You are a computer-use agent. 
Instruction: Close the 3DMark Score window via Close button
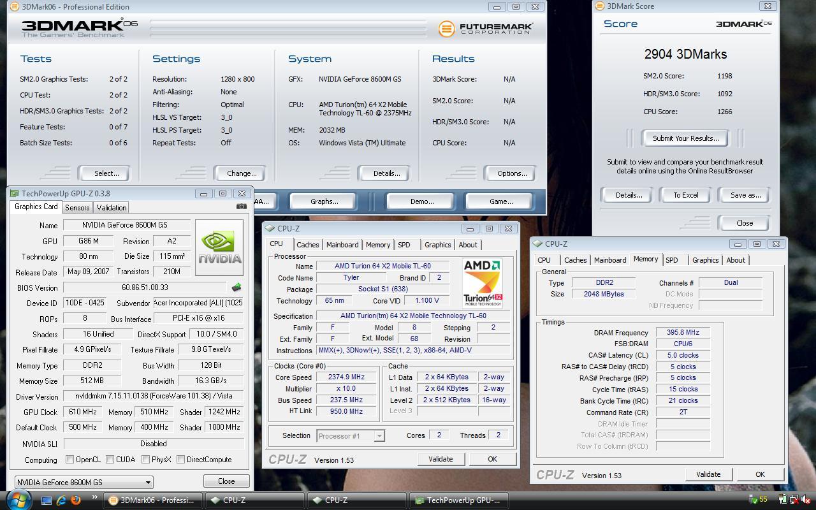coord(745,223)
